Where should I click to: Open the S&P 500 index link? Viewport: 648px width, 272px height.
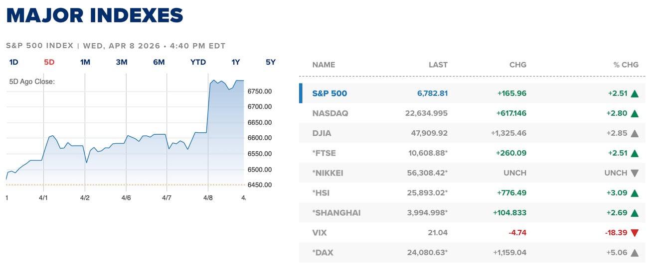[329, 93]
